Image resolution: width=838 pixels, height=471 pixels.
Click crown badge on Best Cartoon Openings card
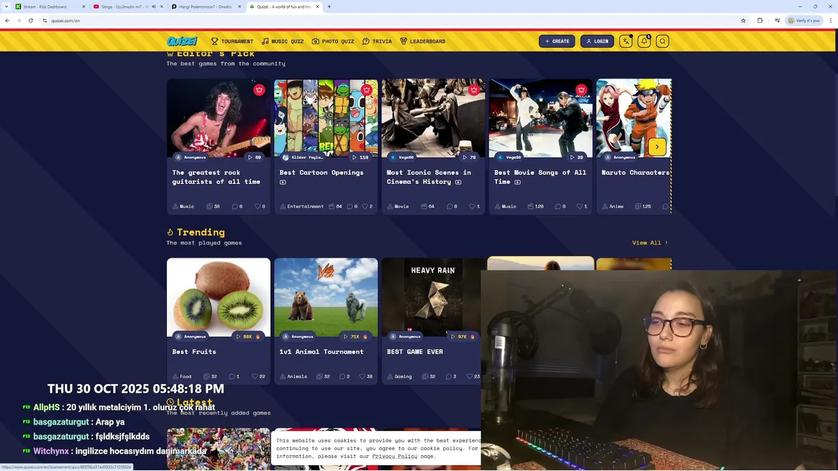tap(367, 90)
